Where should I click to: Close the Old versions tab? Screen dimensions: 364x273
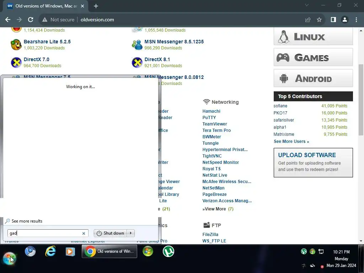coord(82,6)
